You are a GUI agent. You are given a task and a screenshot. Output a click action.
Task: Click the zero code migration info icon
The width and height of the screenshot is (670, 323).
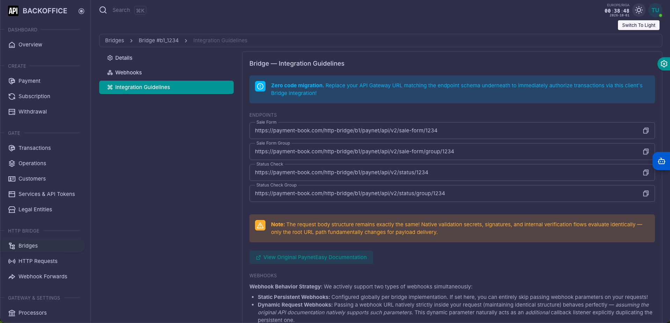coord(260,86)
